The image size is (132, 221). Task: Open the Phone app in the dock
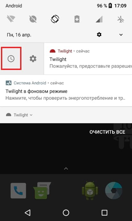click(x=18, y=191)
